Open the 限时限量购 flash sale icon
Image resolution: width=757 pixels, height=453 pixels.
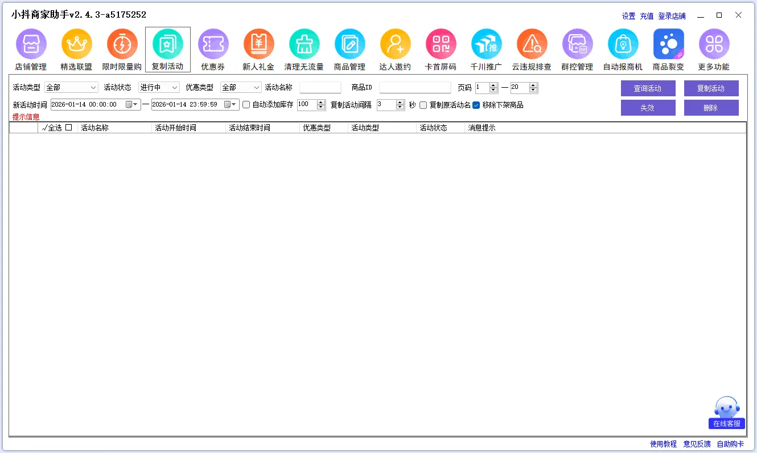pos(122,44)
